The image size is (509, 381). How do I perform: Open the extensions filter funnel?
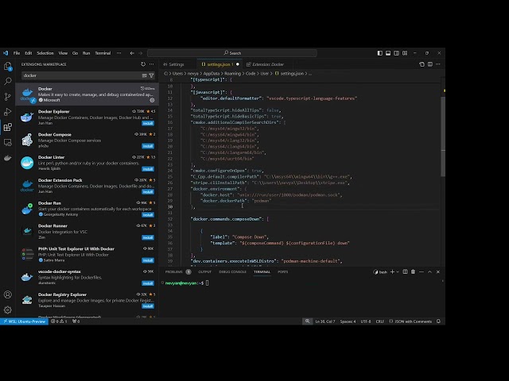151,75
